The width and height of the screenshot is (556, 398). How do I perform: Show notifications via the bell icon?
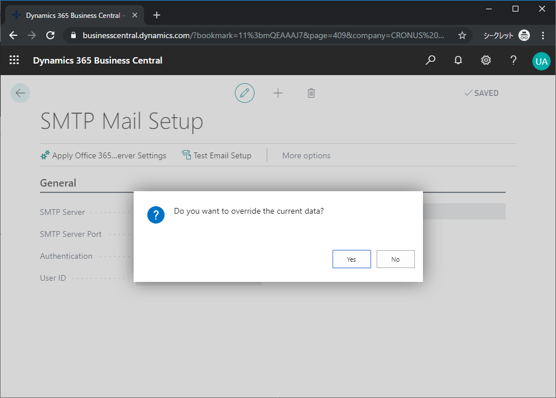[458, 60]
